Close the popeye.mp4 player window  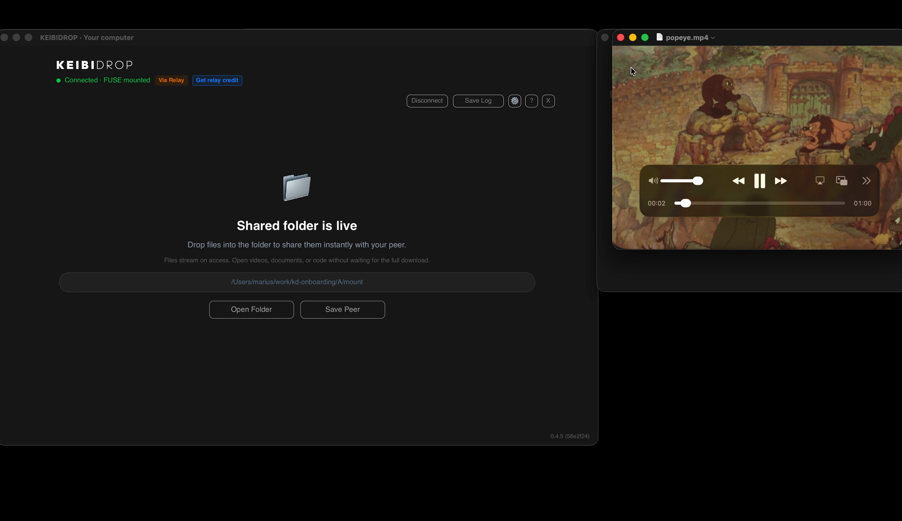tap(621, 38)
